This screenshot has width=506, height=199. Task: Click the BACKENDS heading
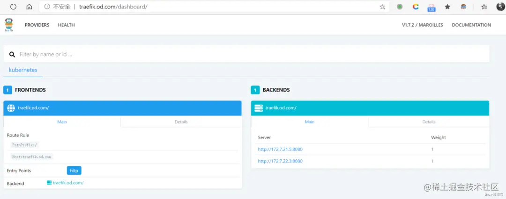click(276, 90)
